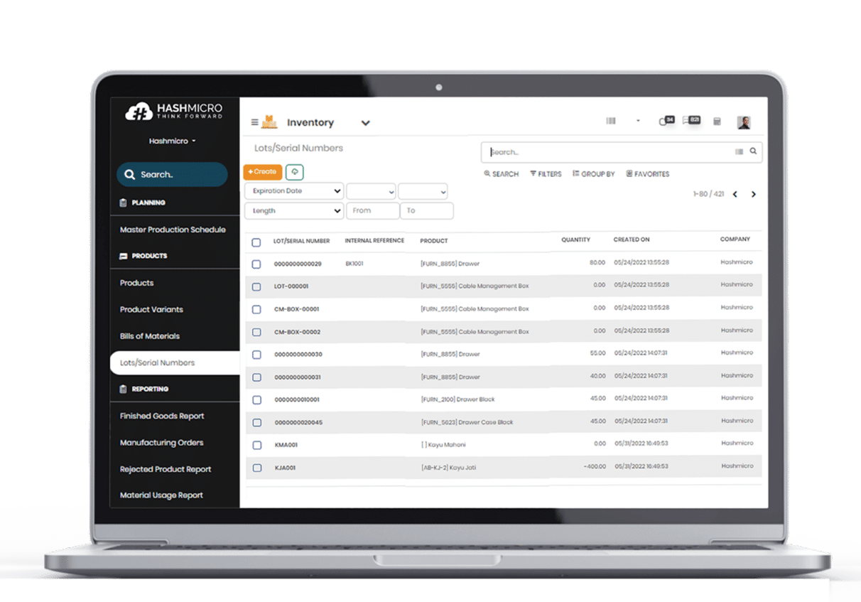861x602 pixels.
Task: Click '[FURN_5623] Drawer Case Black' cell
Action: pyautogui.click(x=467, y=422)
